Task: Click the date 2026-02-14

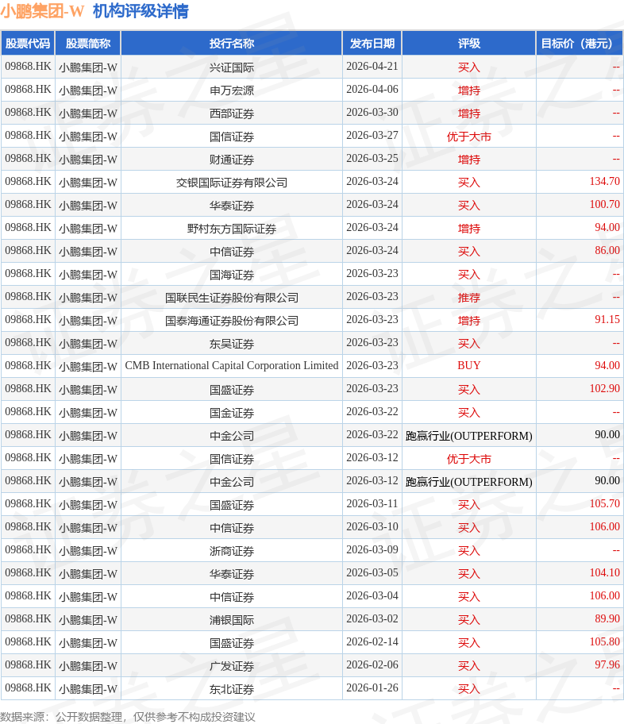Action: click(372, 642)
